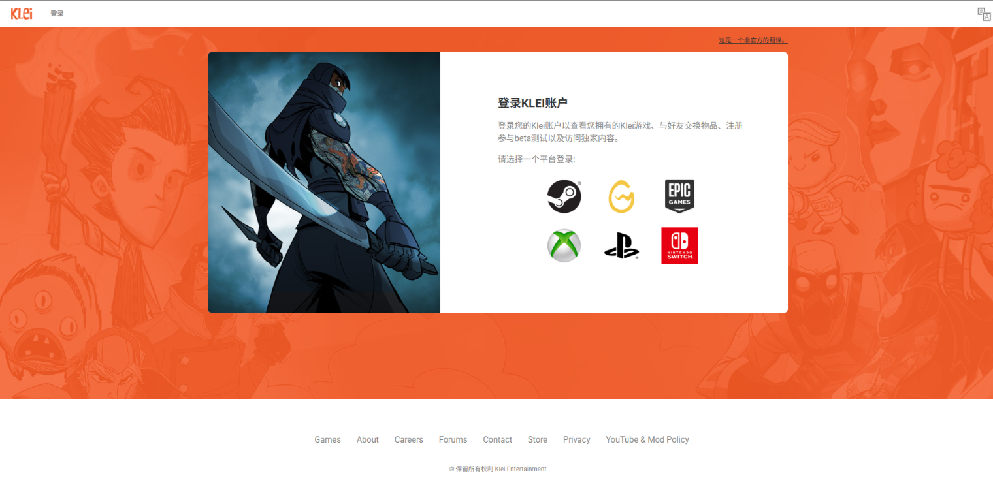Open the Games footer link
Screen dimensions: 993x500
point(327,440)
